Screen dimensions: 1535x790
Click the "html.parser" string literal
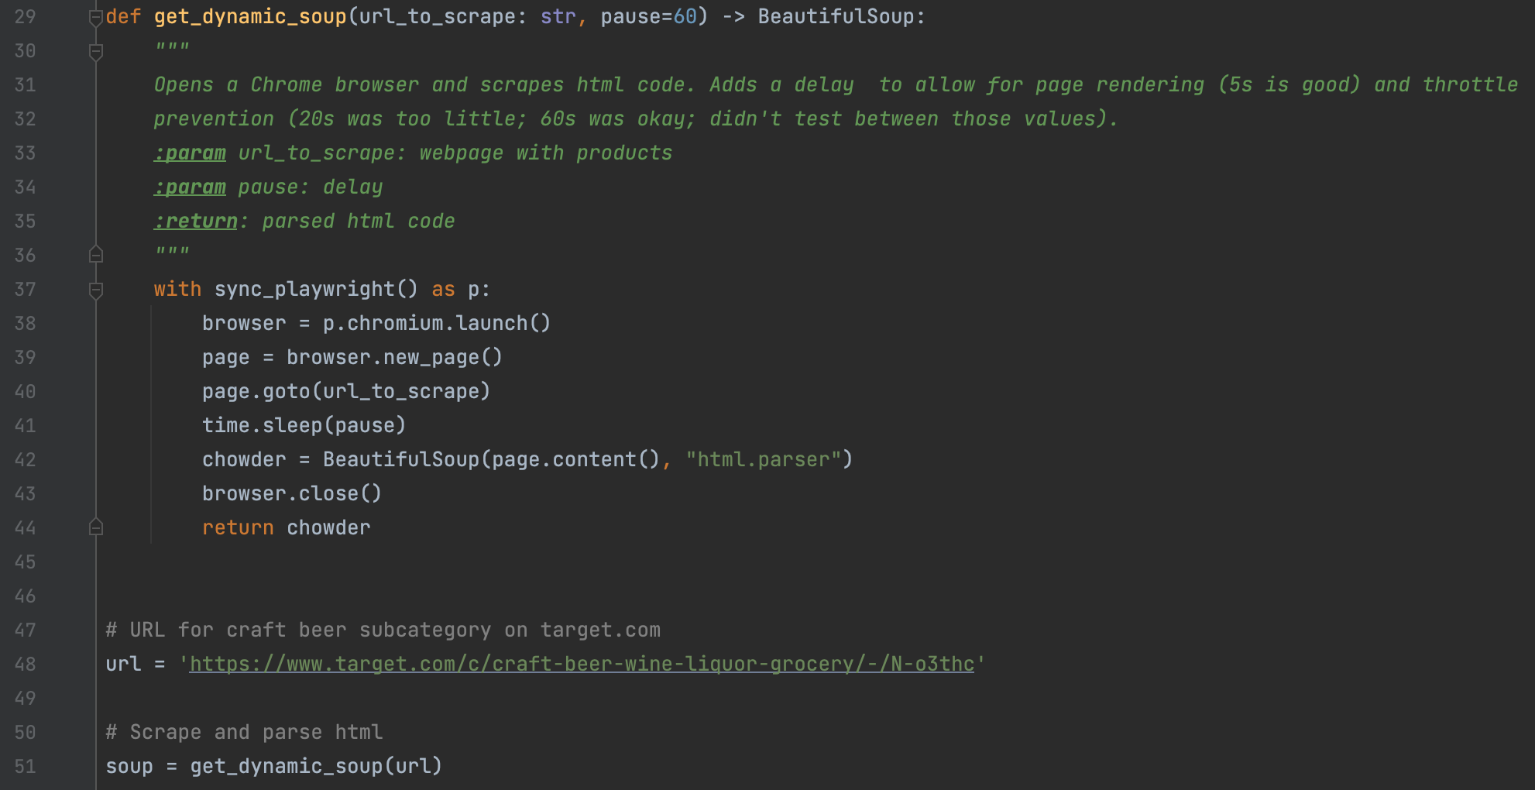763,459
